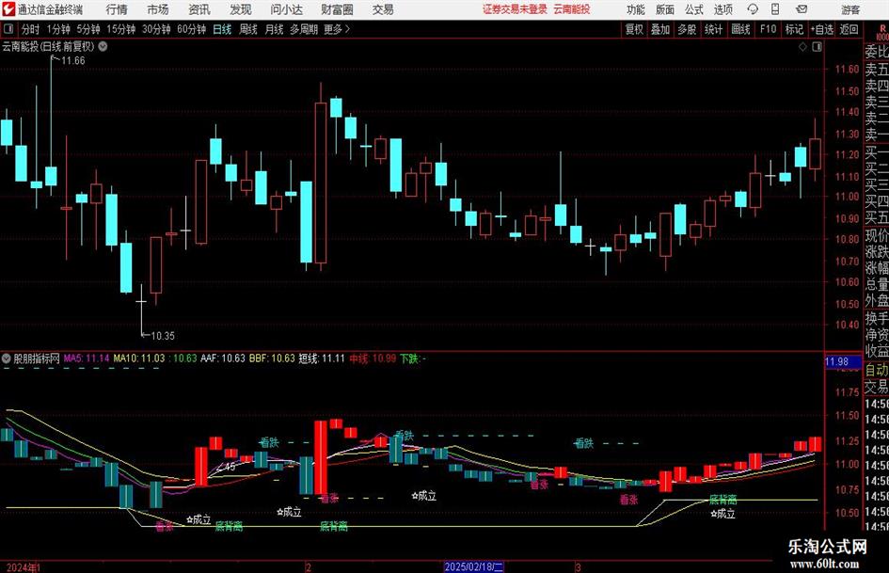The image size is (889, 573).
Task: Select the 多周期 multi-period tab
Action: point(304,29)
